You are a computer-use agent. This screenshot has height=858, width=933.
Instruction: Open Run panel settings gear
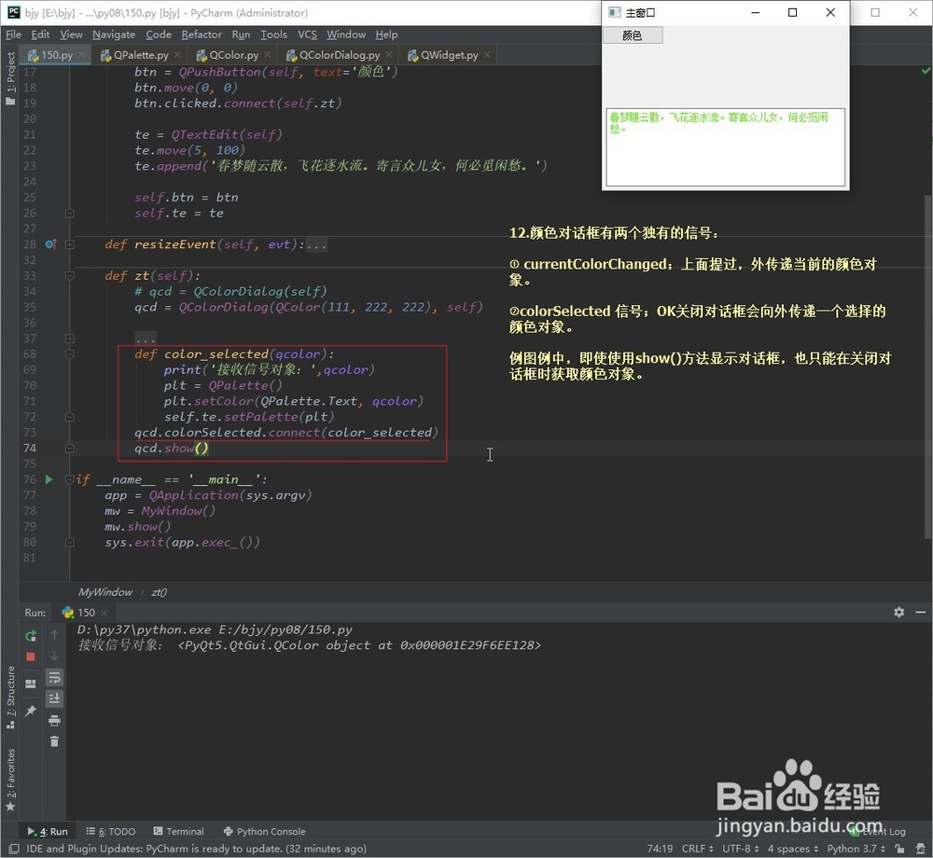click(x=899, y=612)
